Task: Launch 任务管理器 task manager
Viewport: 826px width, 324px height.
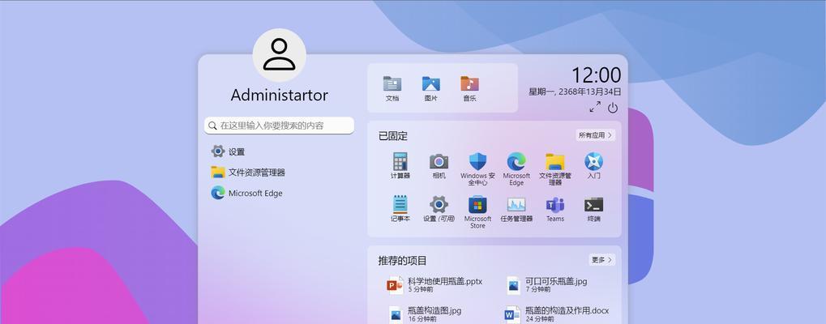Action: pyautogui.click(x=516, y=205)
